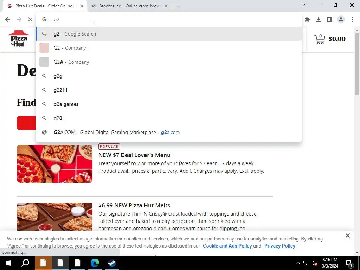The height and width of the screenshot is (270, 360).
Task: Click the scrollbar up arrow
Action: click(x=357, y=30)
